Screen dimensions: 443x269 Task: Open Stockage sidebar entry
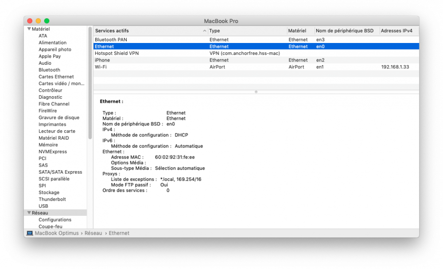(49, 192)
